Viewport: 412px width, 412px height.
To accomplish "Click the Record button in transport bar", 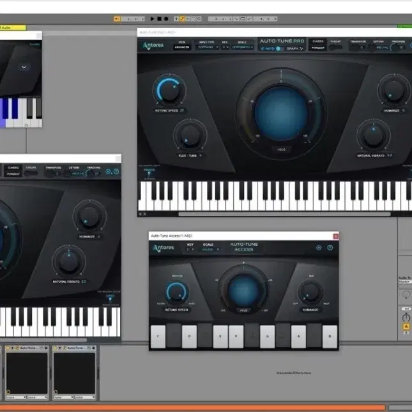I will [166, 19].
